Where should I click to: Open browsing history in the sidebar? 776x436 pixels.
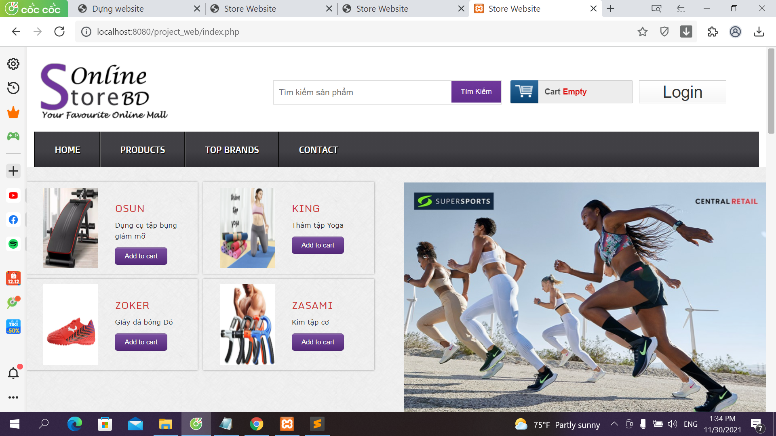13,88
